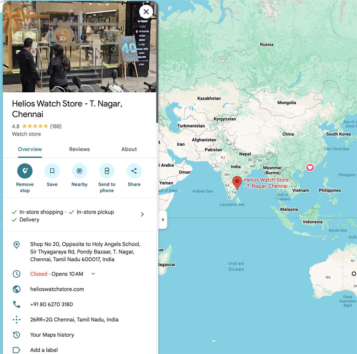Click the (188) reviews count

point(56,126)
